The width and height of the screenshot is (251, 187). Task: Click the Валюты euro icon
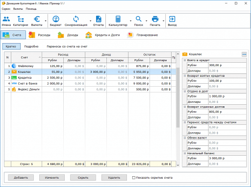[x=37, y=19]
